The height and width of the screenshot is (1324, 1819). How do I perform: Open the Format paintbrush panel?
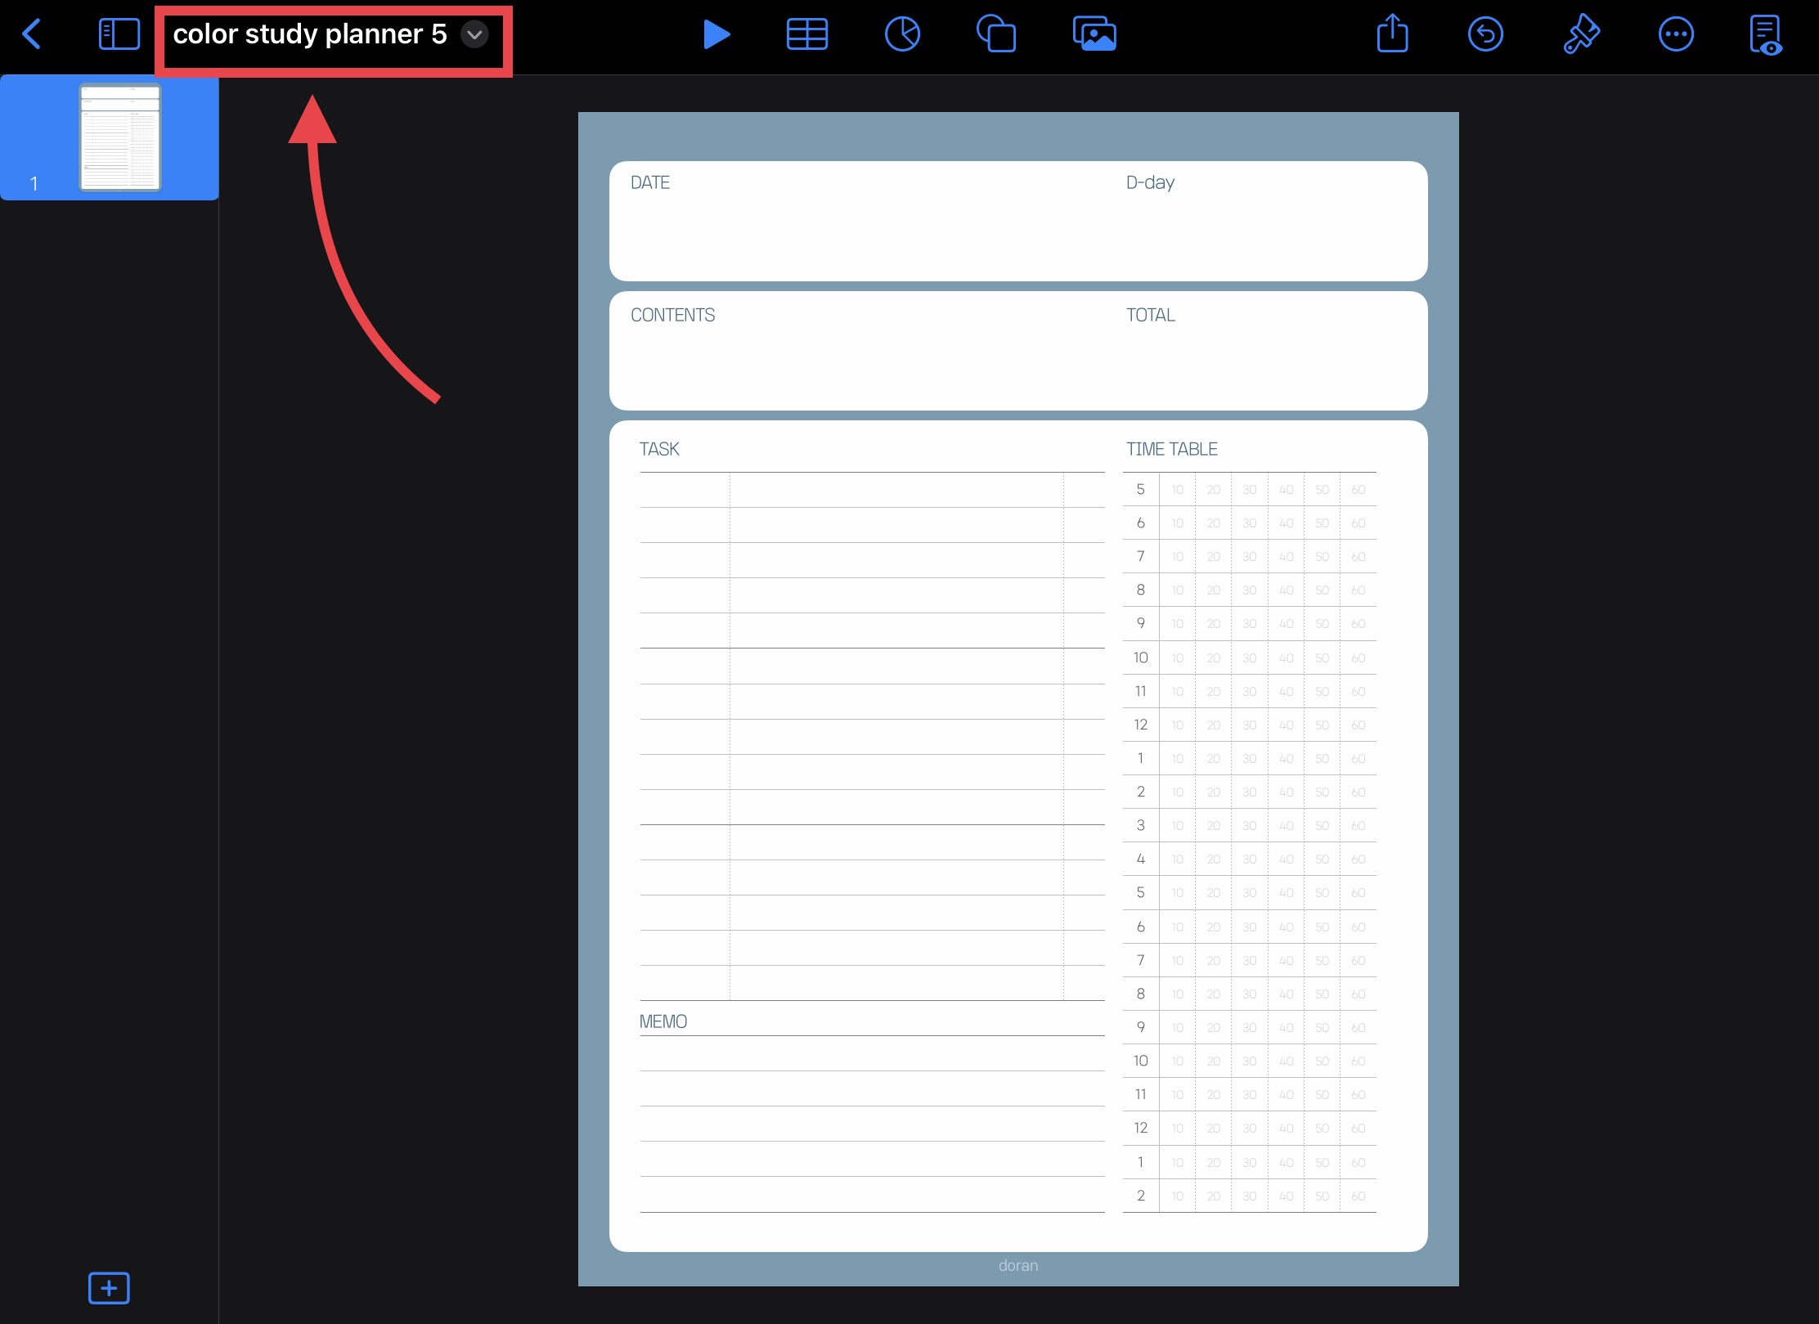click(x=1581, y=34)
